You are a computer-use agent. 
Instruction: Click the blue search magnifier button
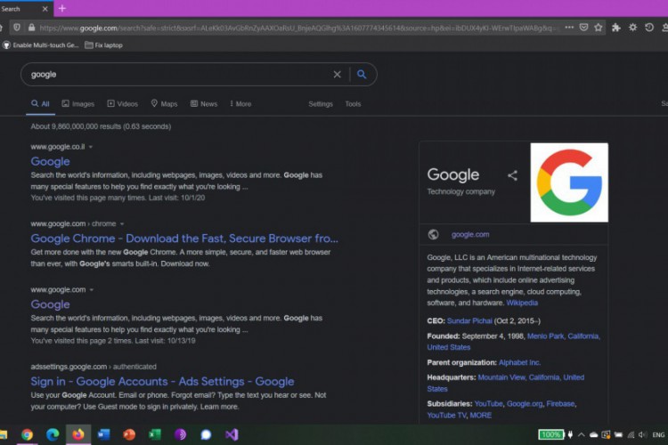coord(362,75)
